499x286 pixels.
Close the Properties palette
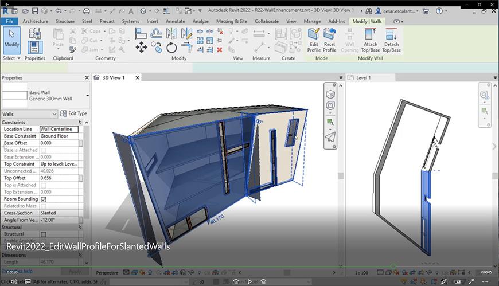[87, 77]
